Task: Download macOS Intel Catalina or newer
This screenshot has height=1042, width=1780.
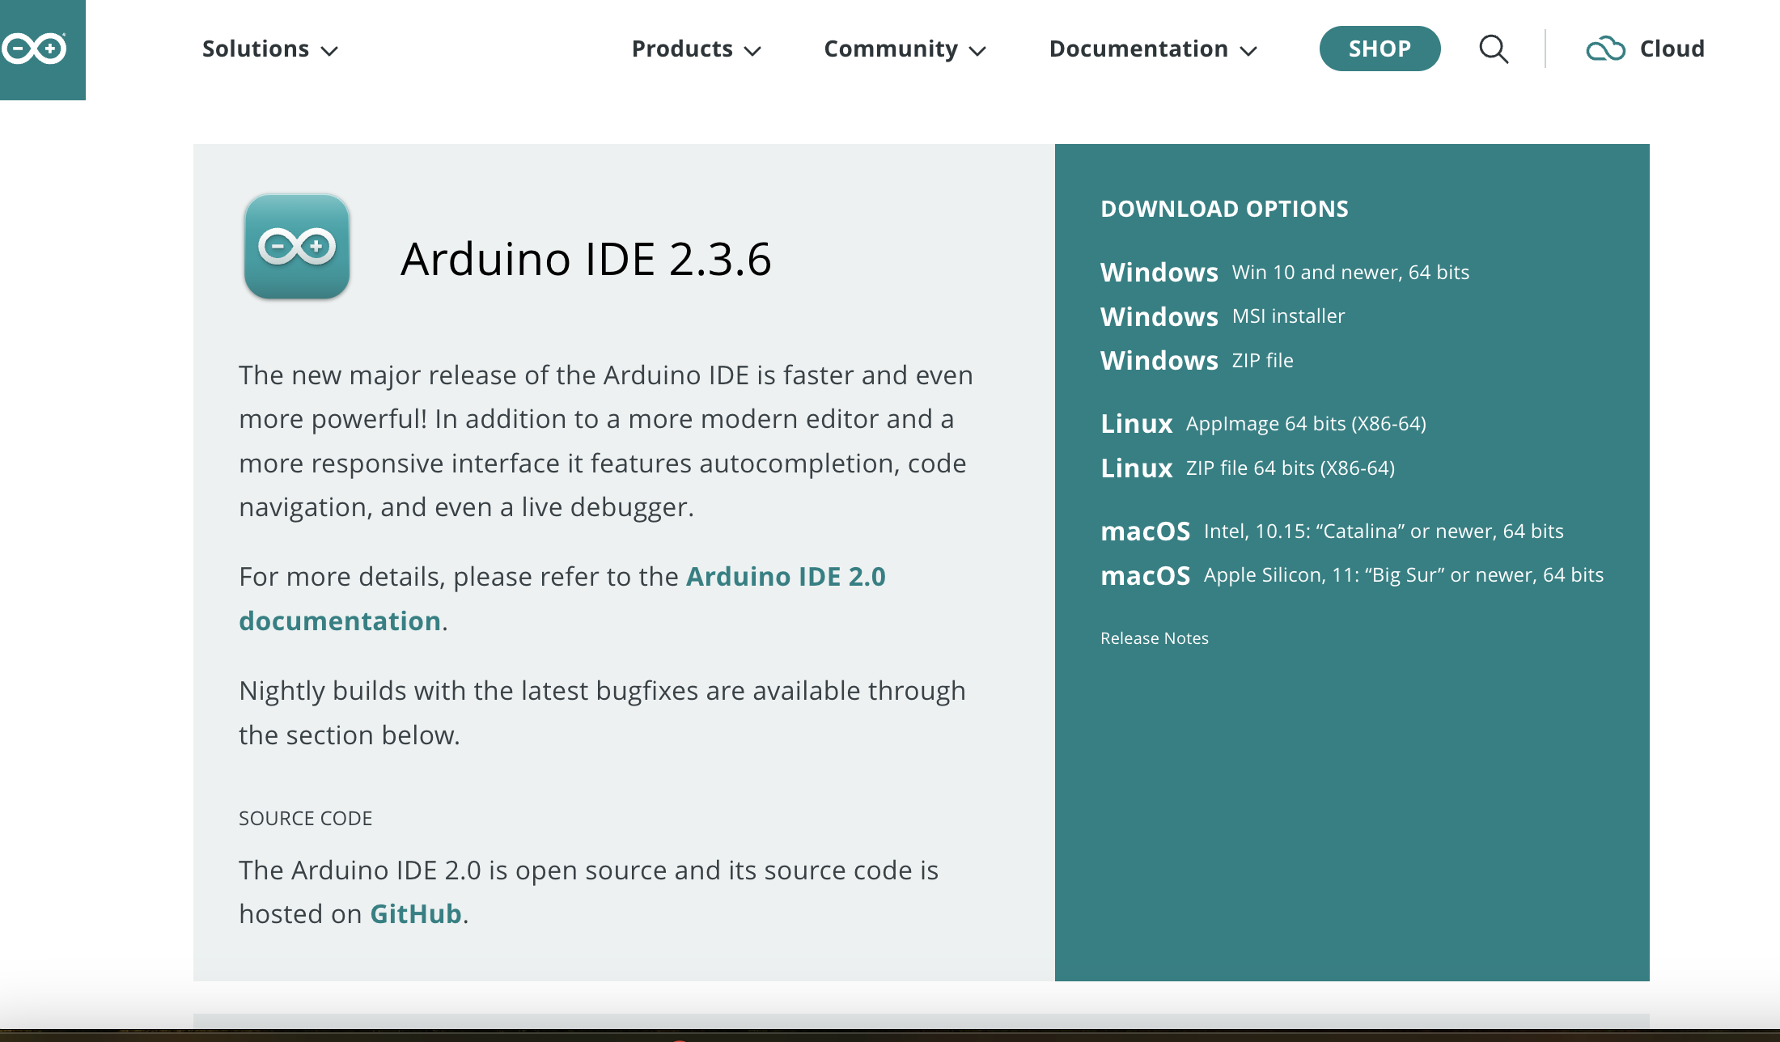Action: pyautogui.click(x=1332, y=531)
